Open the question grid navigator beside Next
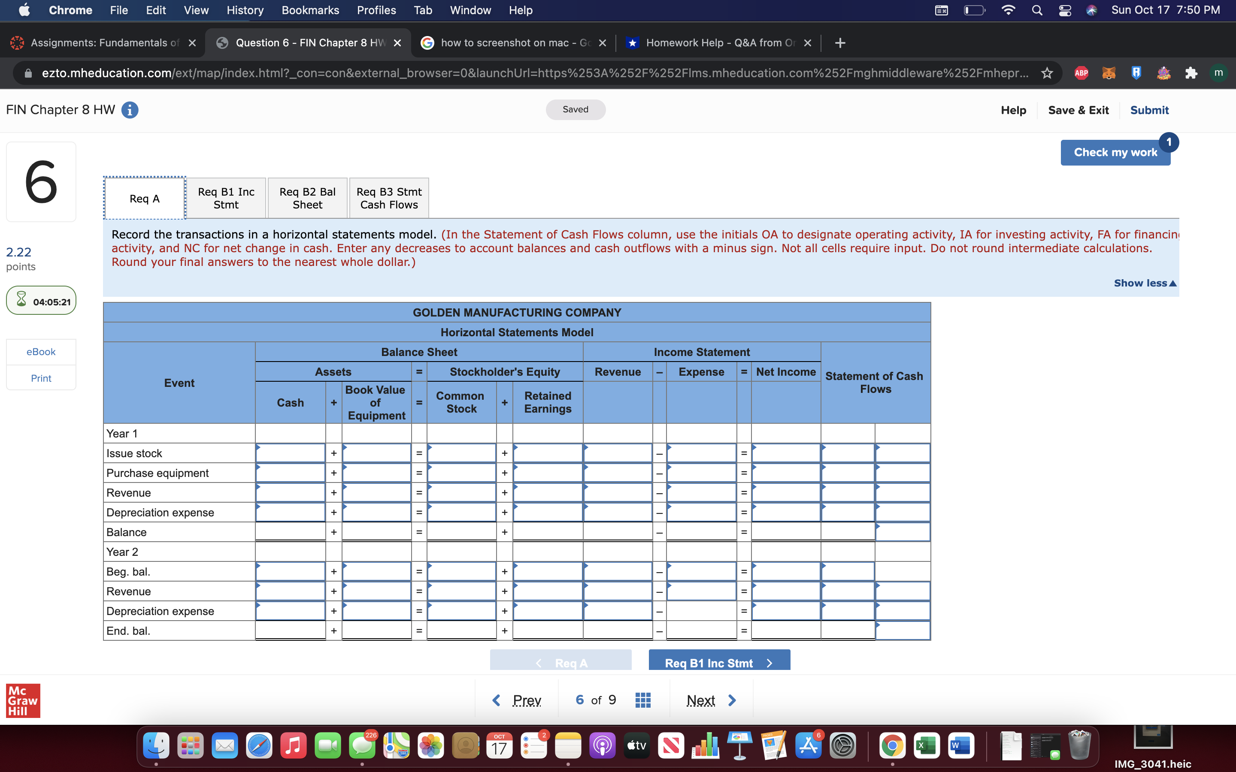Screen dimensions: 1236x772 tap(642, 699)
